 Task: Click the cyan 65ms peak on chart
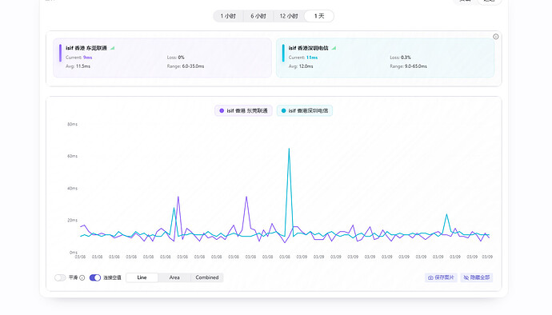tap(289, 149)
